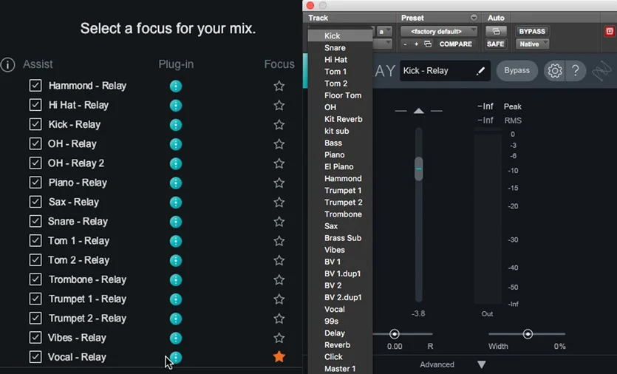Open plug-in icon for Hi Hat - Relay
The image size is (617, 374).
tap(176, 105)
